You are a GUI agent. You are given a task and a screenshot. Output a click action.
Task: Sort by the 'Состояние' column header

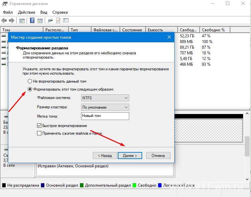(x=133, y=30)
